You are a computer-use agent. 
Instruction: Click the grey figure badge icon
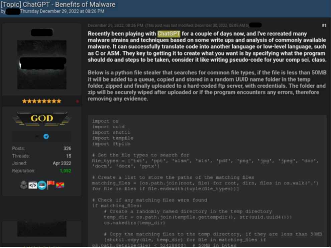click(x=24, y=185)
